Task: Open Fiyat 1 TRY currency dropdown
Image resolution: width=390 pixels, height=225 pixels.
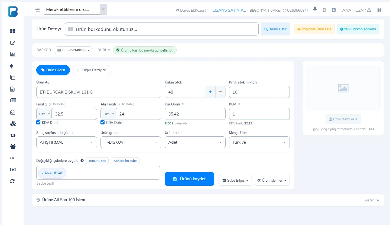Action: (44, 114)
